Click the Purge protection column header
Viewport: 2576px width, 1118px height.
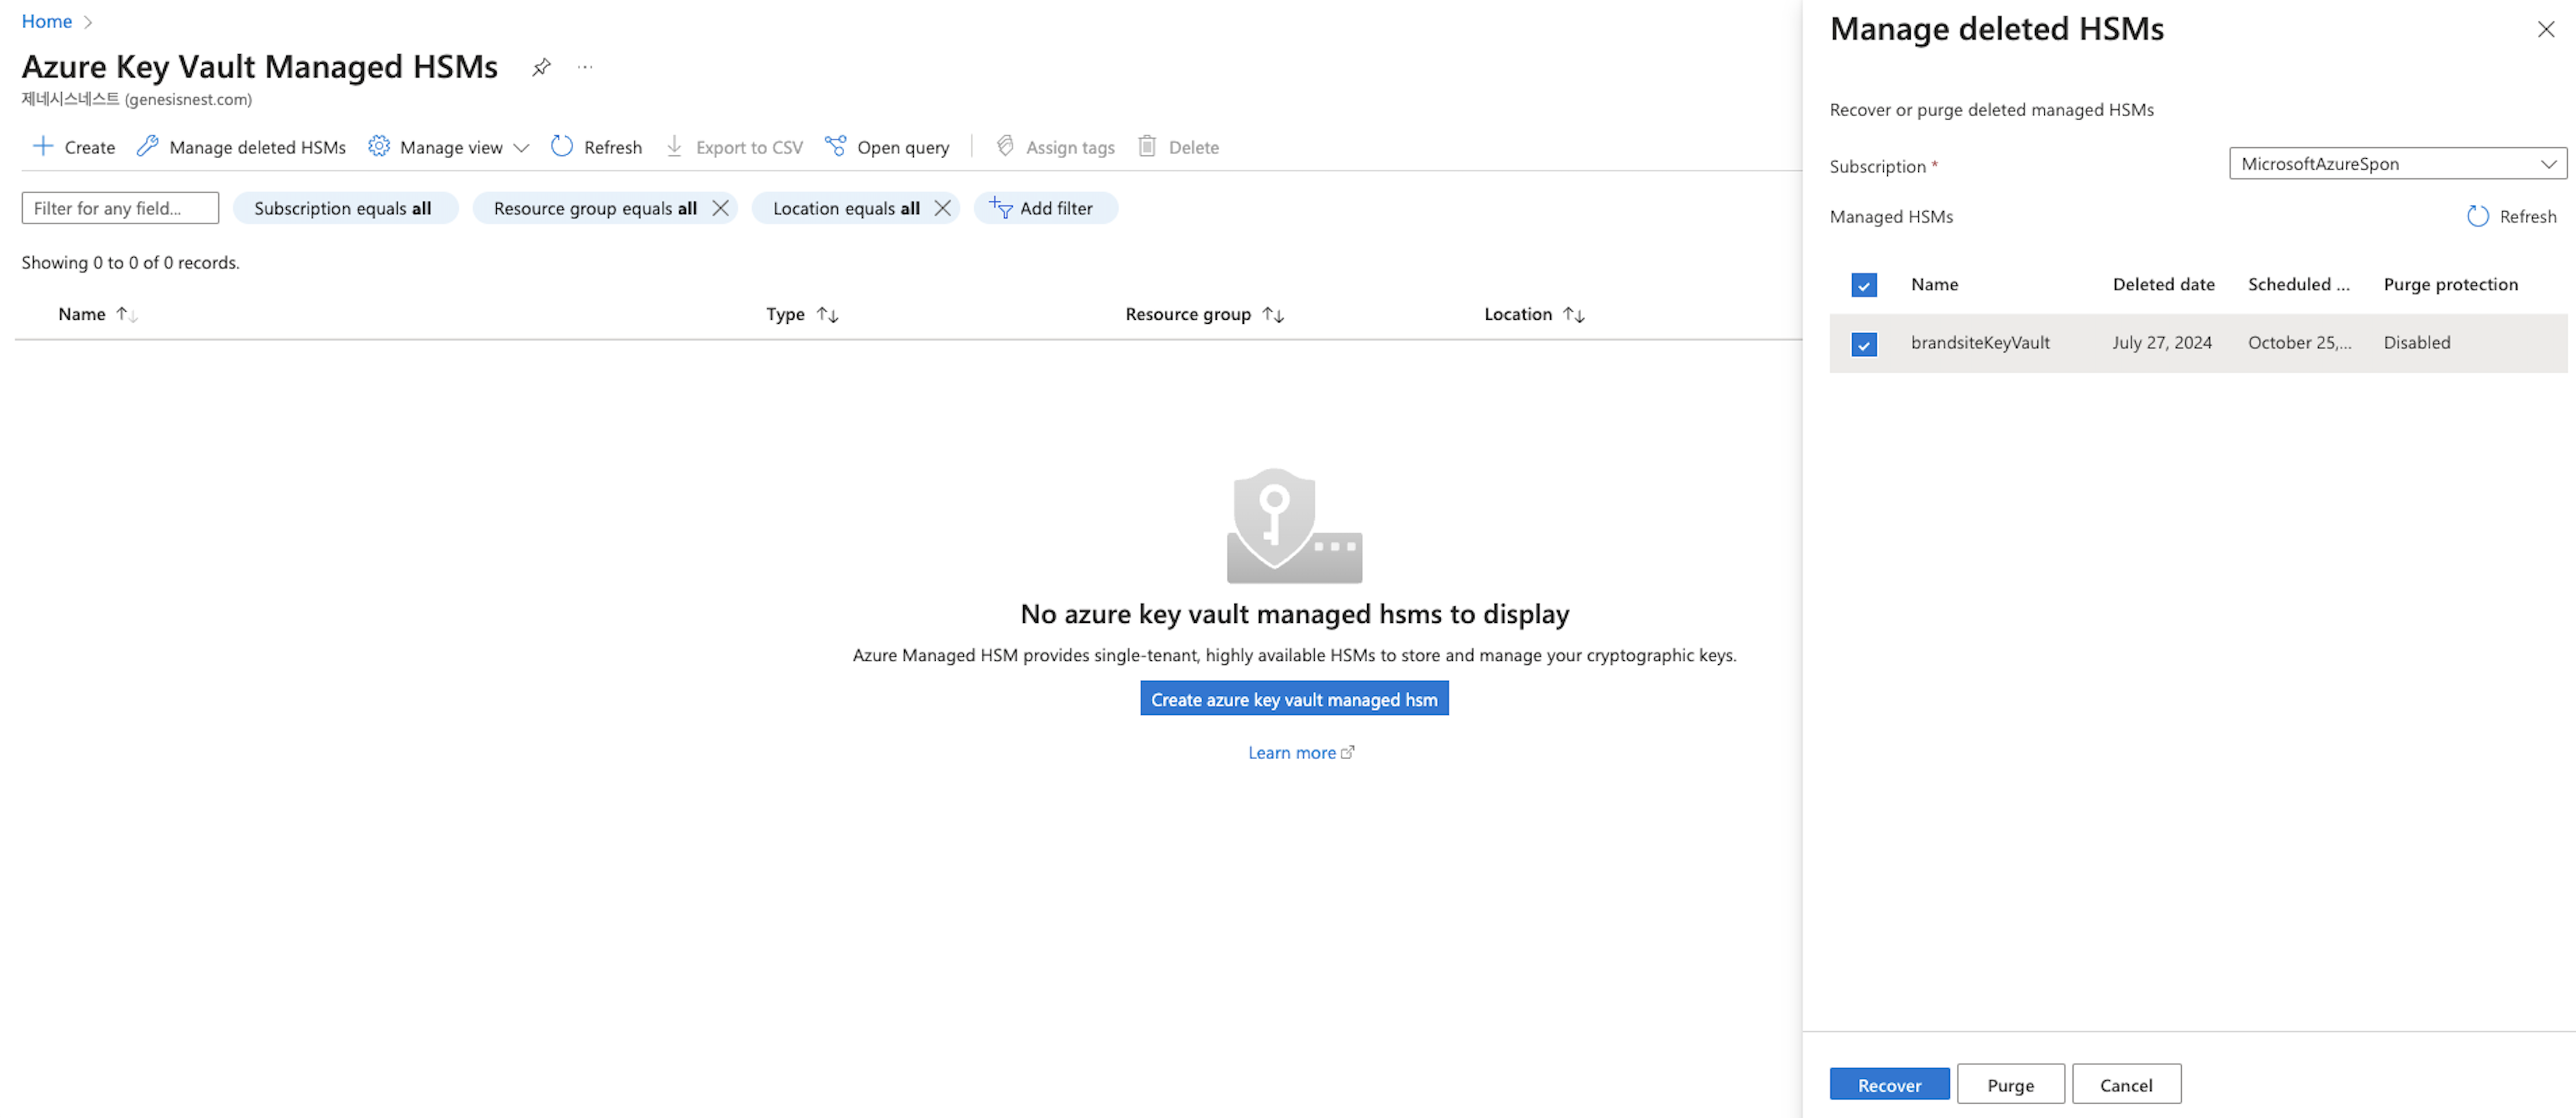click(x=2450, y=284)
